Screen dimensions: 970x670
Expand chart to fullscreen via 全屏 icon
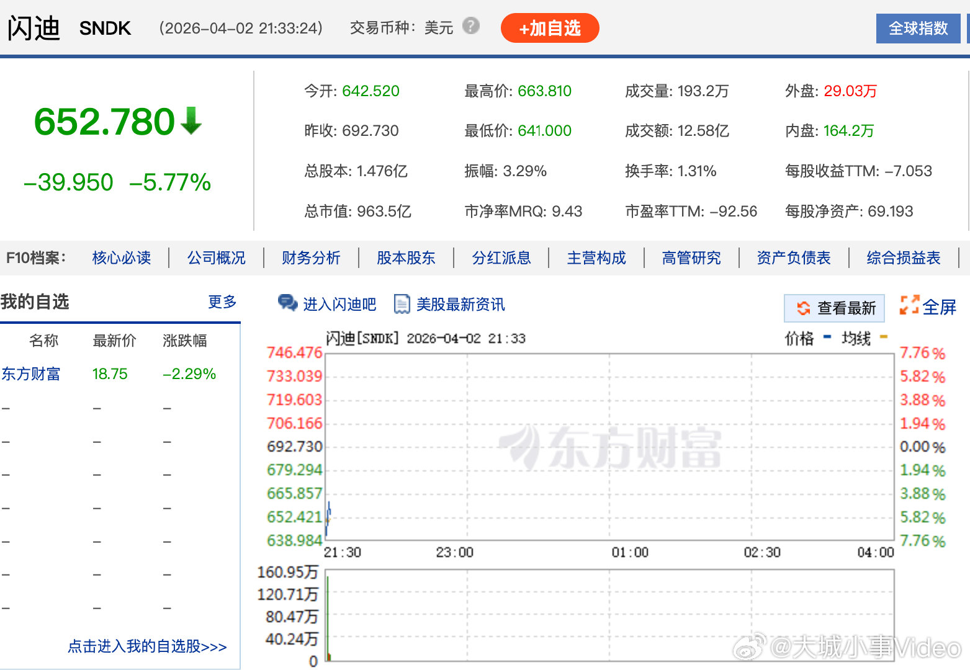point(910,304)
